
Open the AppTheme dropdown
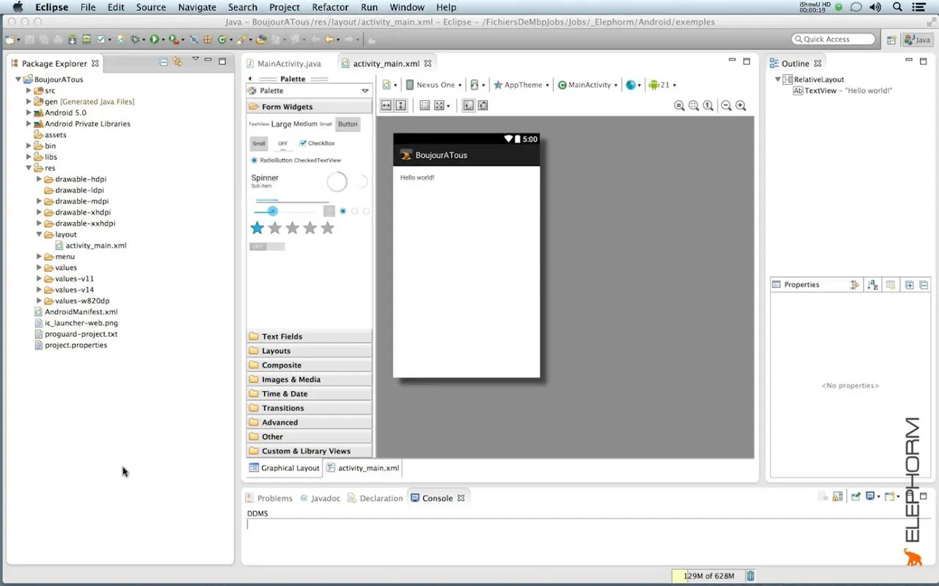pos(521,85)
